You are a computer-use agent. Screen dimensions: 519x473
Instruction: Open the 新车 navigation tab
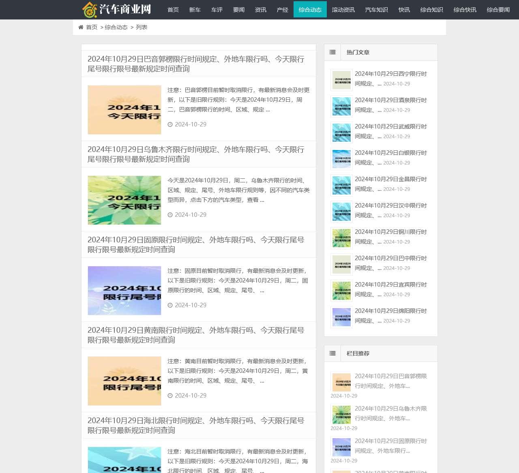point(195,10)
